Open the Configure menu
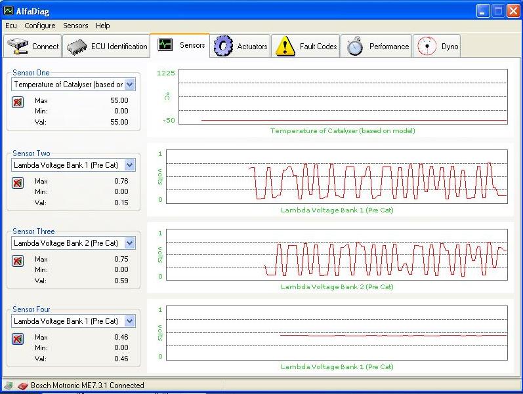The image size is (523, 394). [x=40, y=26]
